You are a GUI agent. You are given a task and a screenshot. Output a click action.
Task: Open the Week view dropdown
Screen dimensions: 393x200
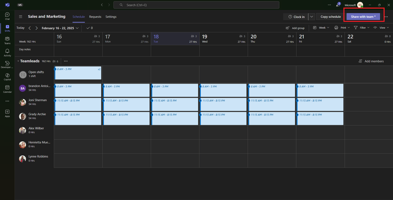pyautogui.click(x=321, y=28)
